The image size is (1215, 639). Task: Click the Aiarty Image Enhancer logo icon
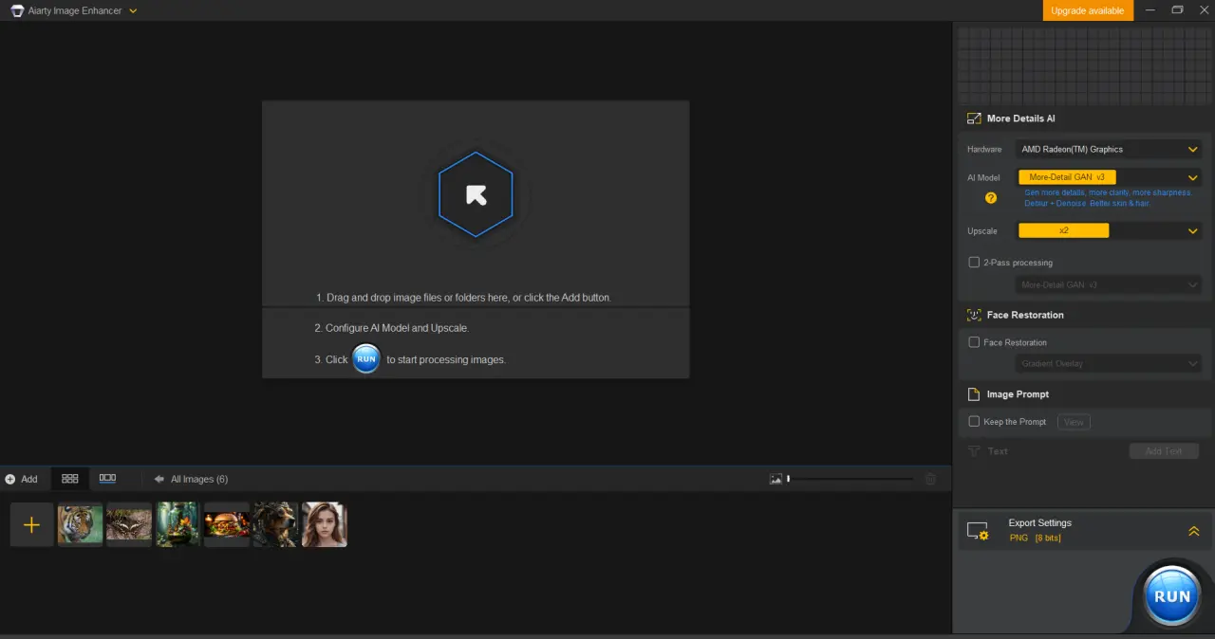(x=17, y=11)
